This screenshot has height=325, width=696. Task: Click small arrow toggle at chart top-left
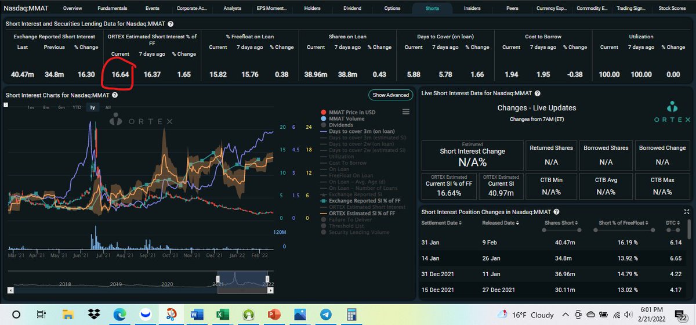pos(7,105)
